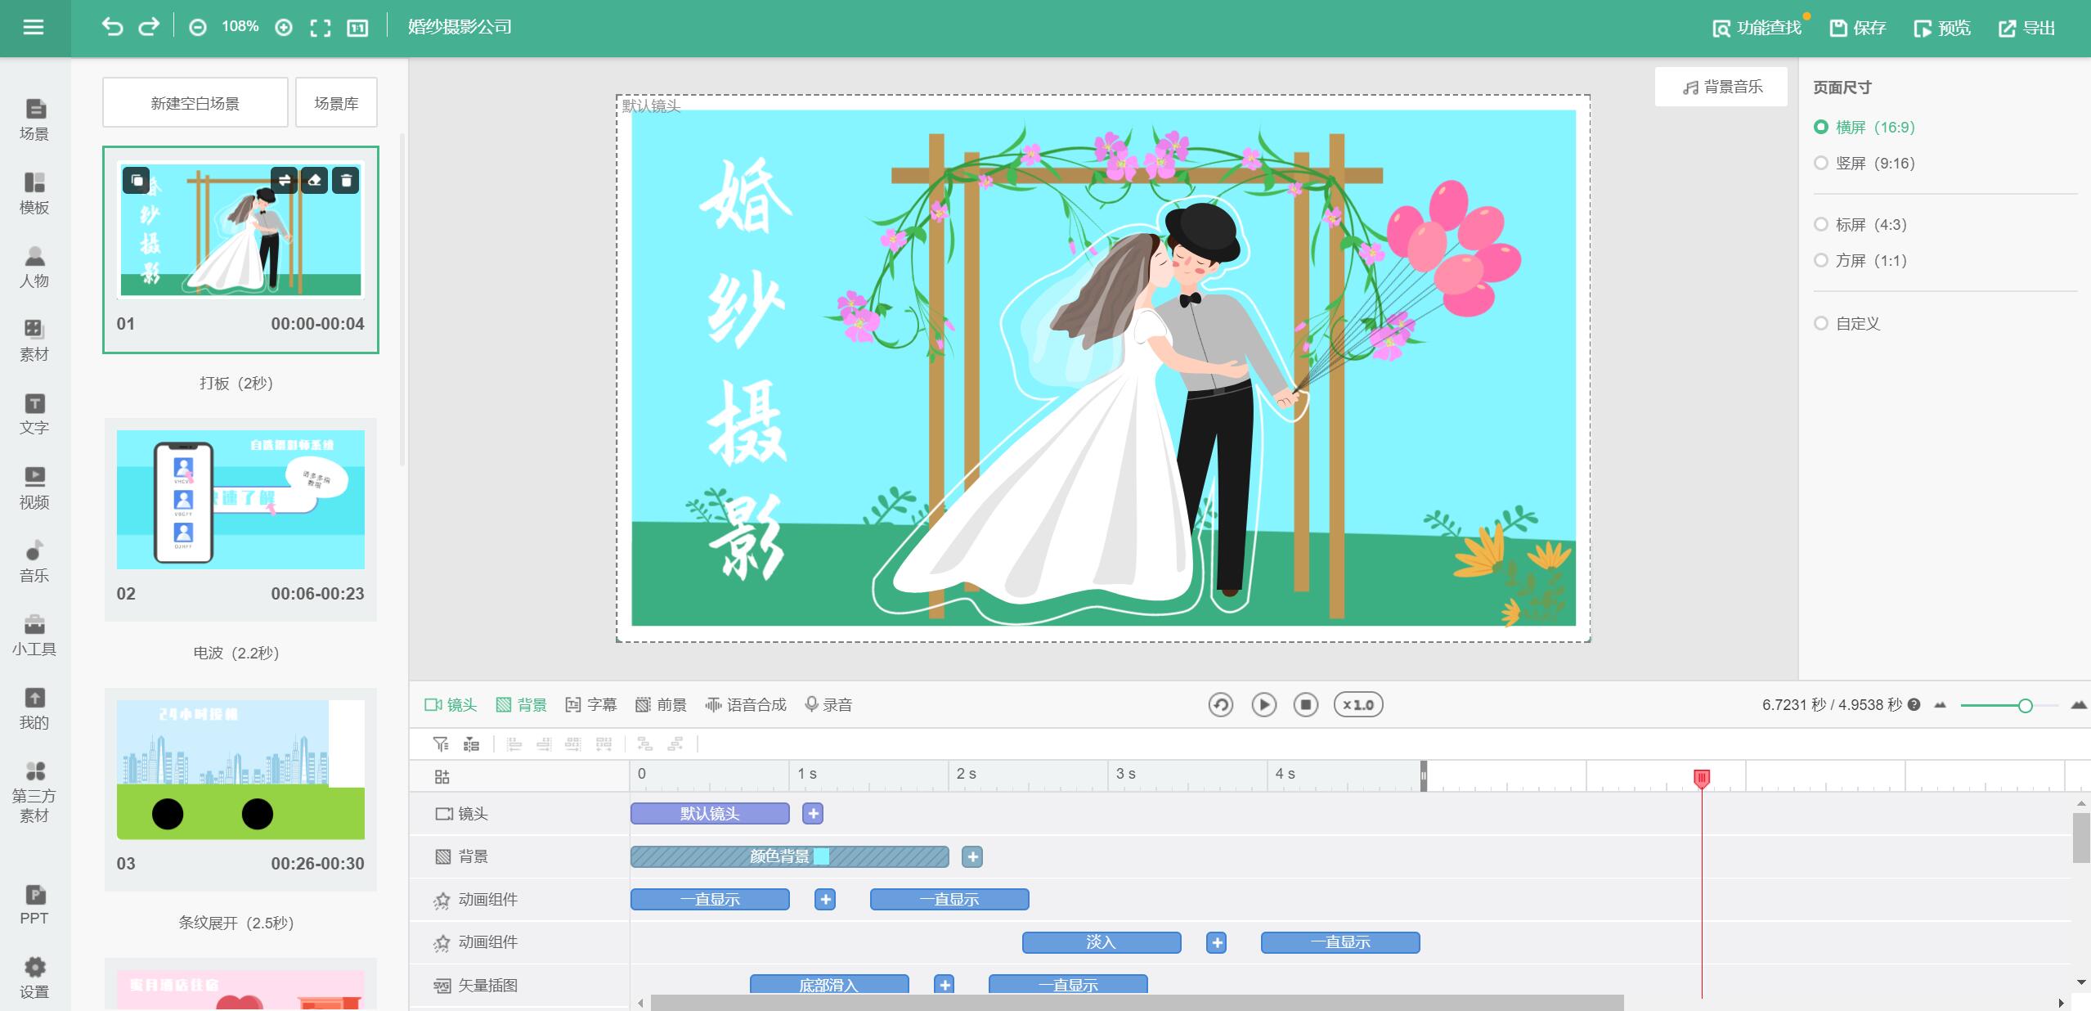Click the timeline filter icon
The width and height of the screenshot is (2091, 1011).
441,744
